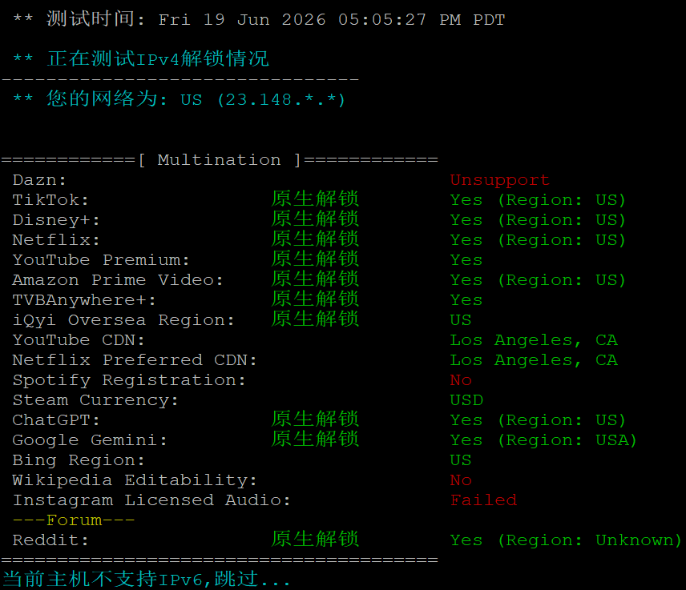Click the '当前主机不支持IPv6,跳过...' line

click(x=146, y=579)
